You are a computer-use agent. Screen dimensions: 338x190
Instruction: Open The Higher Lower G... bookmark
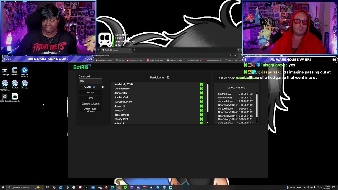[193, 60]
